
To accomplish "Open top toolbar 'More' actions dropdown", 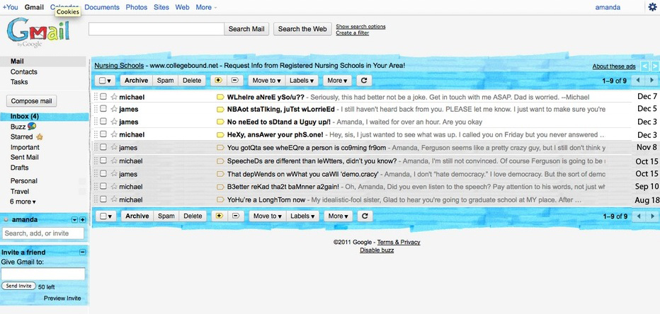I will coord(337,81).
